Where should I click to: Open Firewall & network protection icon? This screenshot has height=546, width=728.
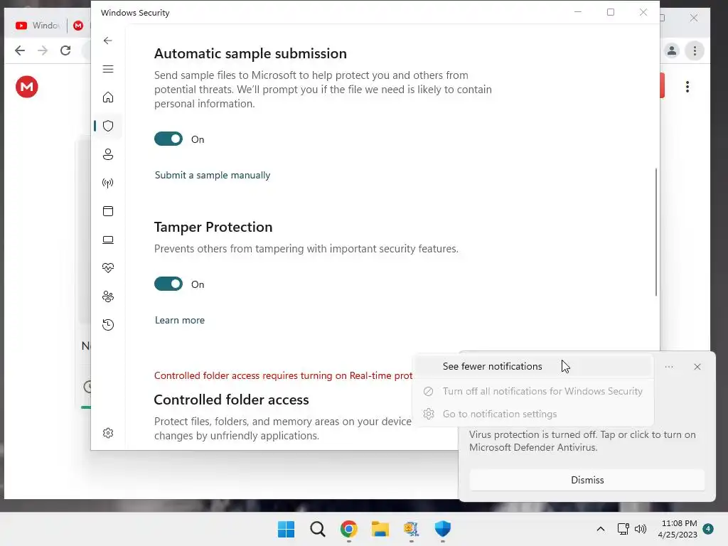[108, 183]
